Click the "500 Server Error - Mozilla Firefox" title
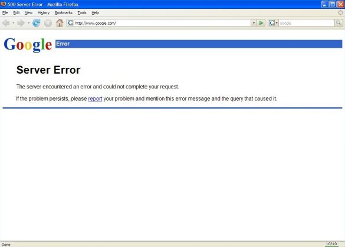Viewport: 345px width, 247px height. (x=43, y=4)
